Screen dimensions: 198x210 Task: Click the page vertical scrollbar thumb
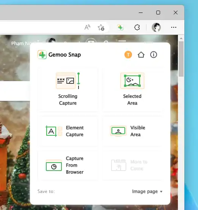pos(181,59)
